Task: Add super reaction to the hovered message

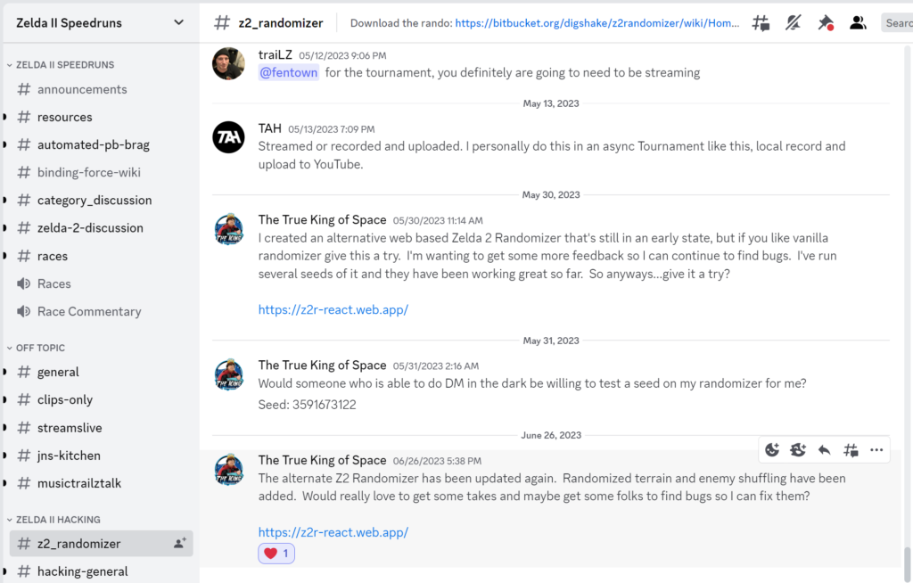Action: click(798, 450)
